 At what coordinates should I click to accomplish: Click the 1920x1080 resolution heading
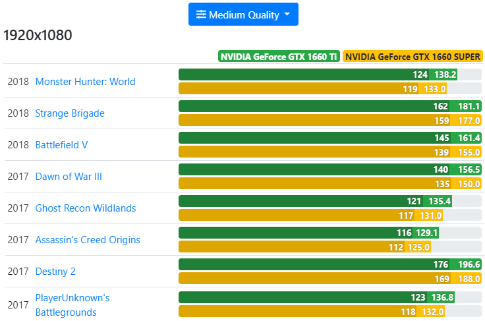click(x=38, y=35)
